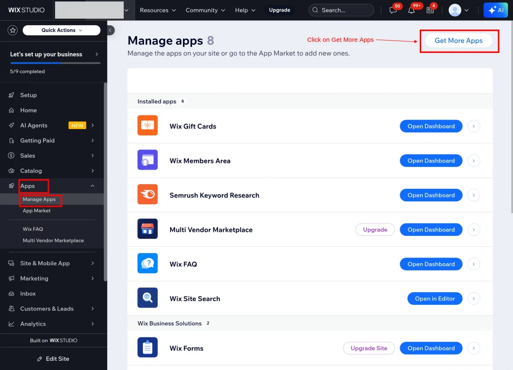Open the Help menu
Image resolution: width=513 pixels, height=370 pixels.
(x=245, y=10)
